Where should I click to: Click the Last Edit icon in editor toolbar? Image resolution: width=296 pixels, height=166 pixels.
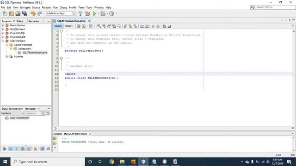tap(79, 26)
